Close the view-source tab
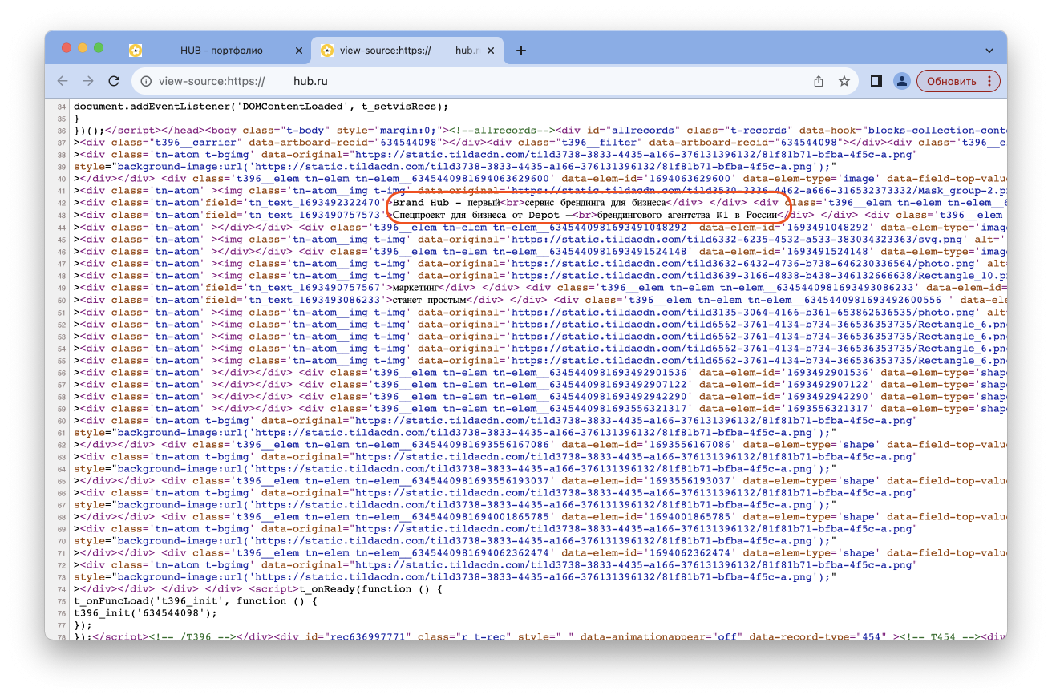The height and width of the screenshot is (699, 1052). (x=491, y=51)
